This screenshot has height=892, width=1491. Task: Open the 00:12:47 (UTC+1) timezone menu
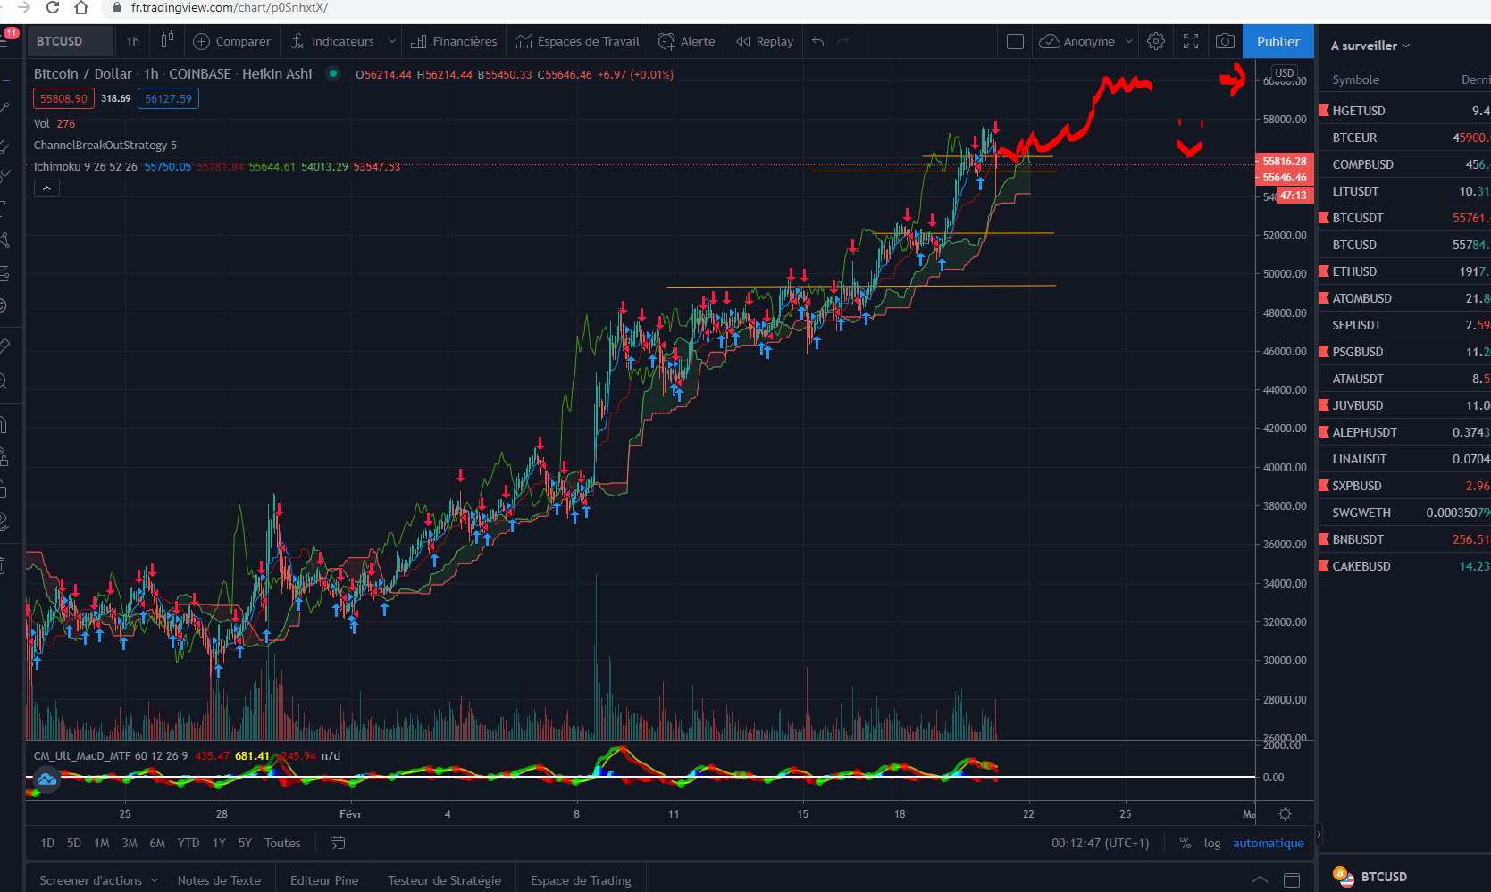(1100, 843)
